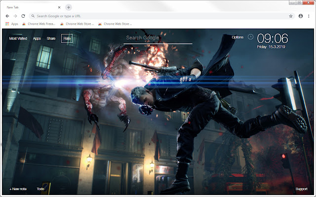Bookmark this page with the star icon
The height and width of the screenshot is (197, 316).
[291, 16]
